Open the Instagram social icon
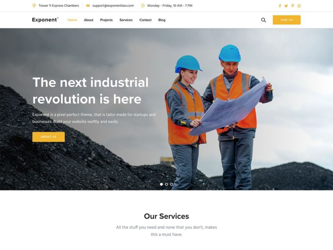 (x=299, y=6)
